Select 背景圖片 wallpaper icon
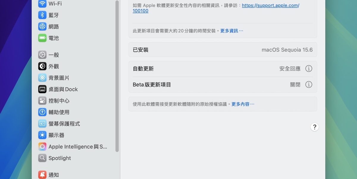The width and height of the screenshot is (357, 179). tap(42, 78)
